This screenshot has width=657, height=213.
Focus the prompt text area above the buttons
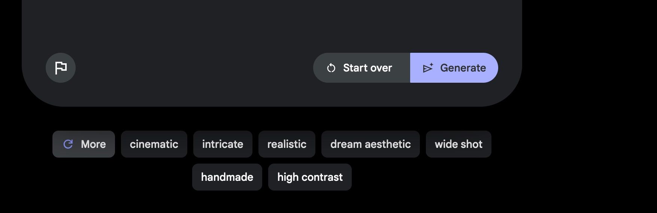pyautogui.click(x=272, y=22)
